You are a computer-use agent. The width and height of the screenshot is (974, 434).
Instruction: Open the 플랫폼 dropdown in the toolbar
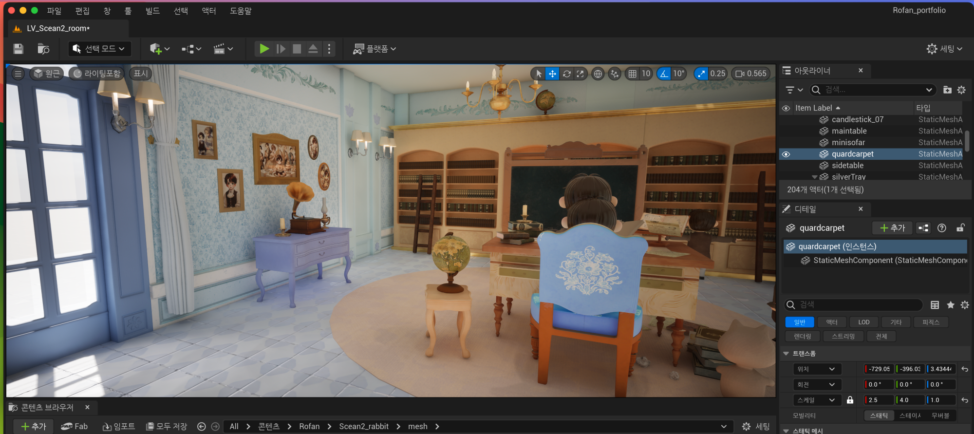pyautogui.click(x=374, y=49)
